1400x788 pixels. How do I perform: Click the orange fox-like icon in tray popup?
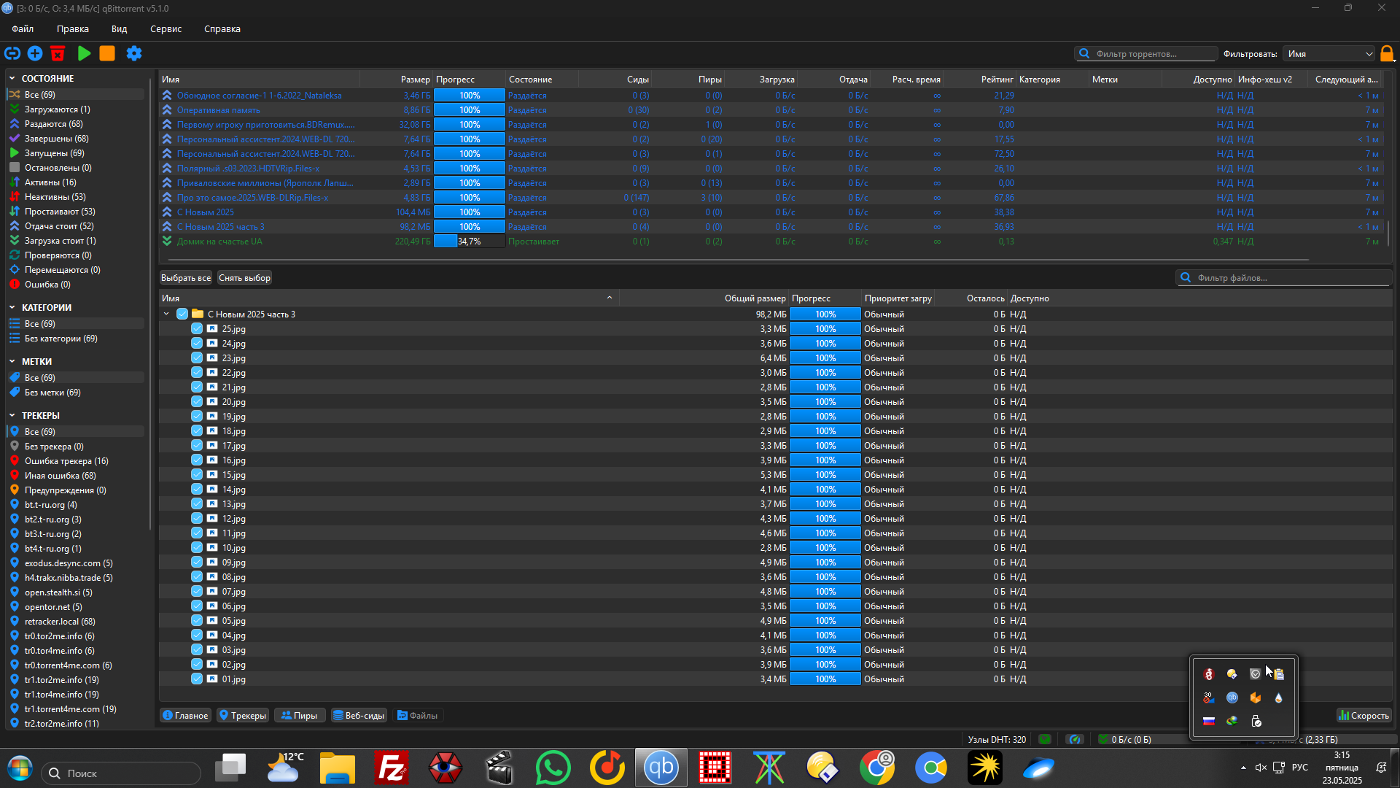click(x=1256, y=698)
